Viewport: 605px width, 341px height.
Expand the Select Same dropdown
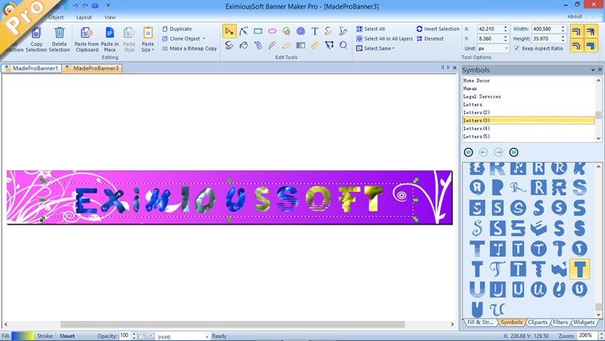(x=393, y=48)
